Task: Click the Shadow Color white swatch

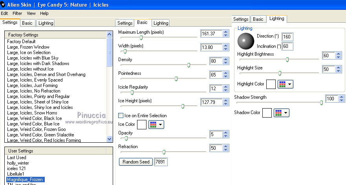Action: point(267,113)
